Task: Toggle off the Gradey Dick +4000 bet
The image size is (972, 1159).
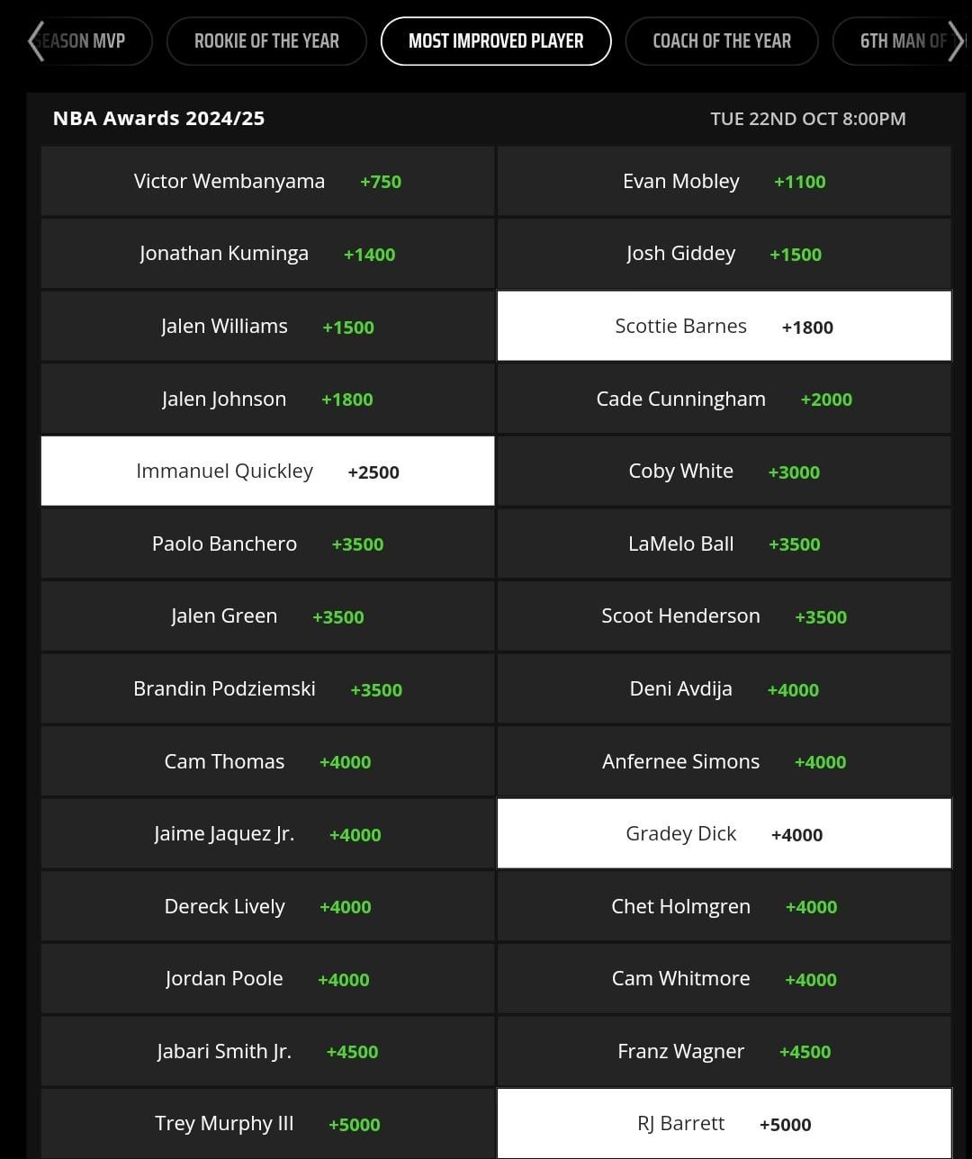Action: [724, 833]
